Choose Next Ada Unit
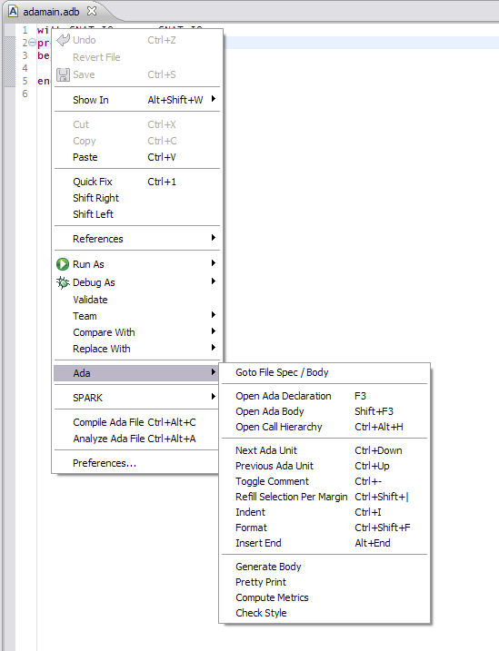The width and height of the screenshot is (499, 651). [x=324, y=450]
